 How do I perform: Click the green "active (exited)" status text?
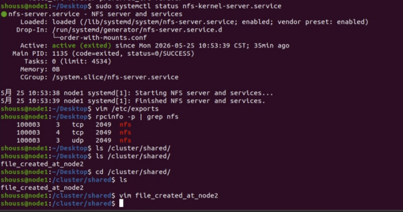tap(82, 46)
